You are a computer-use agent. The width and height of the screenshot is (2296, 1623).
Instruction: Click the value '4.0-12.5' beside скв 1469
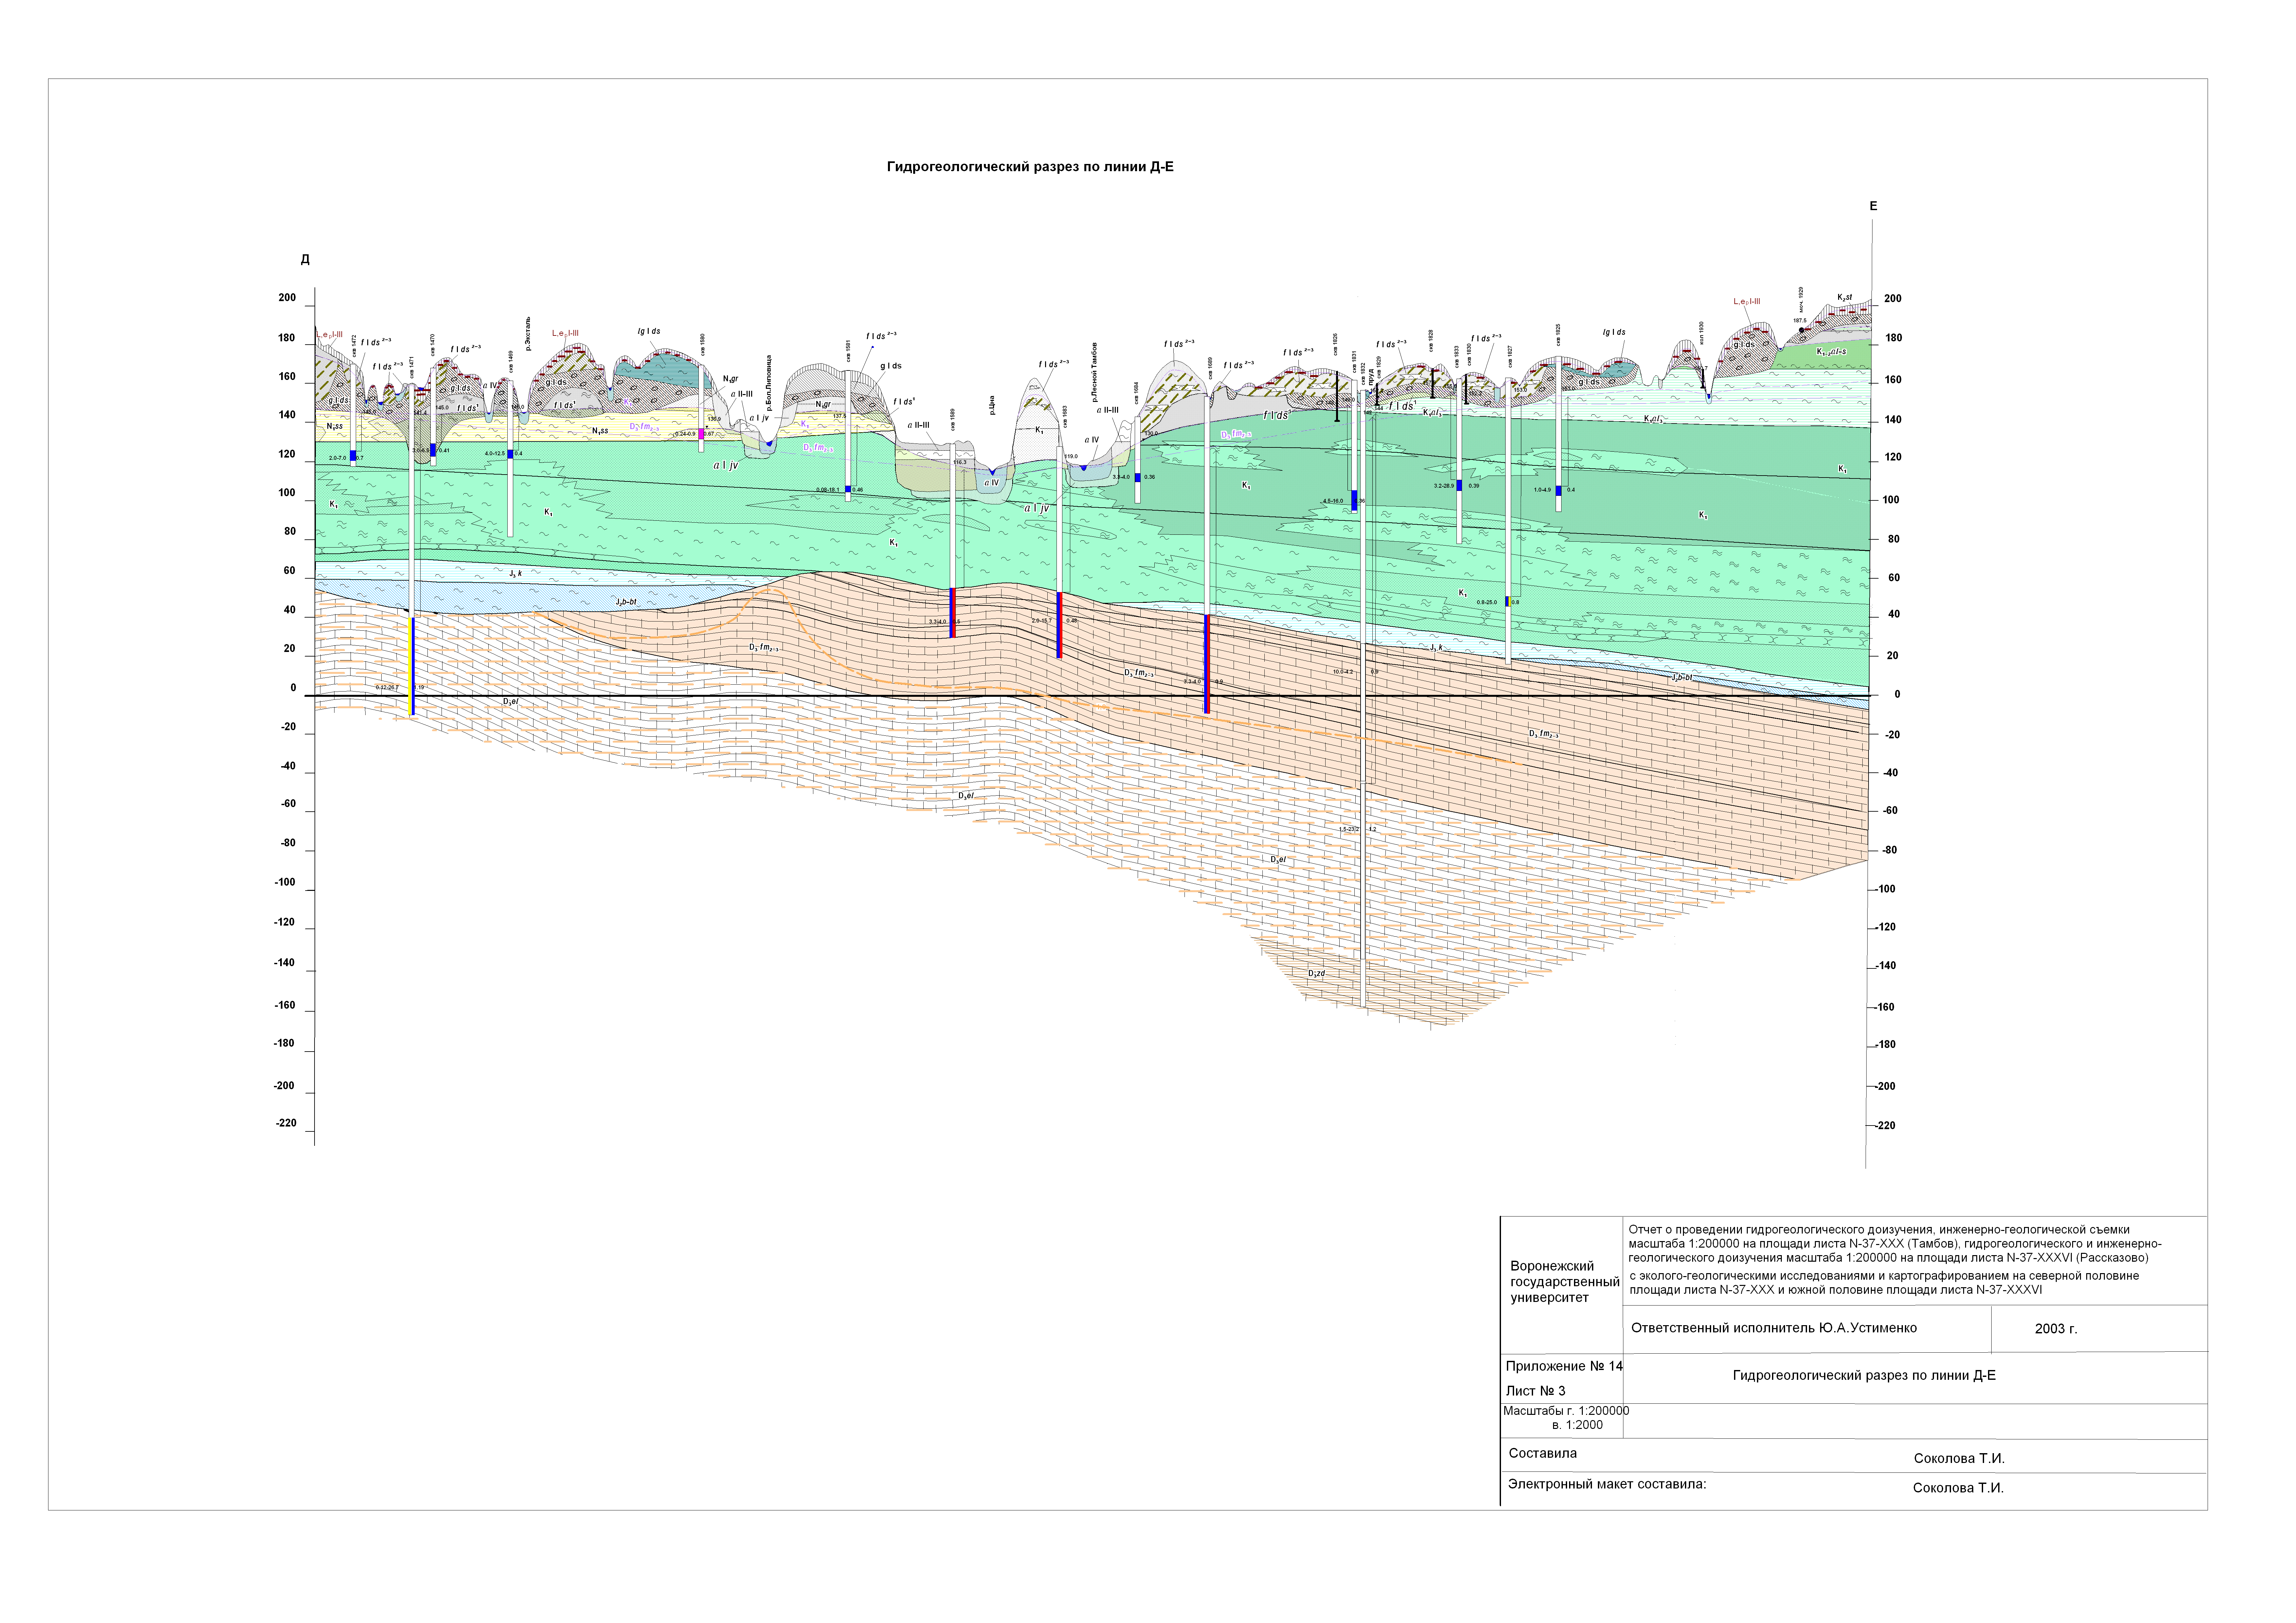click(495, 454)
